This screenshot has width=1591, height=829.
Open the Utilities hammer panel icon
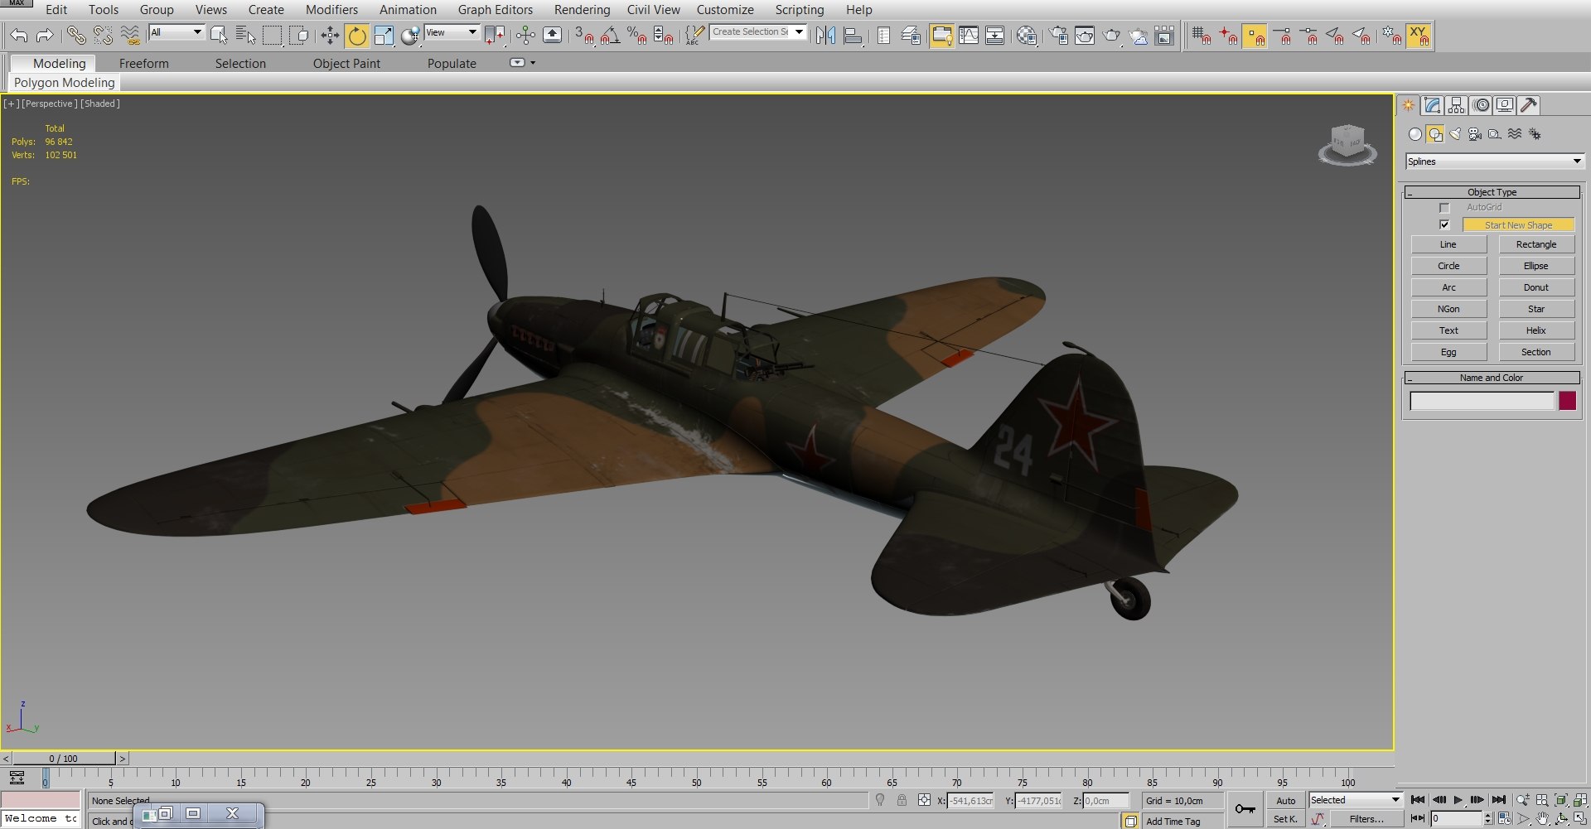(x=1530, y=105)
